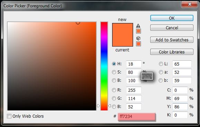Select the R red radio button

pos(114,90)
